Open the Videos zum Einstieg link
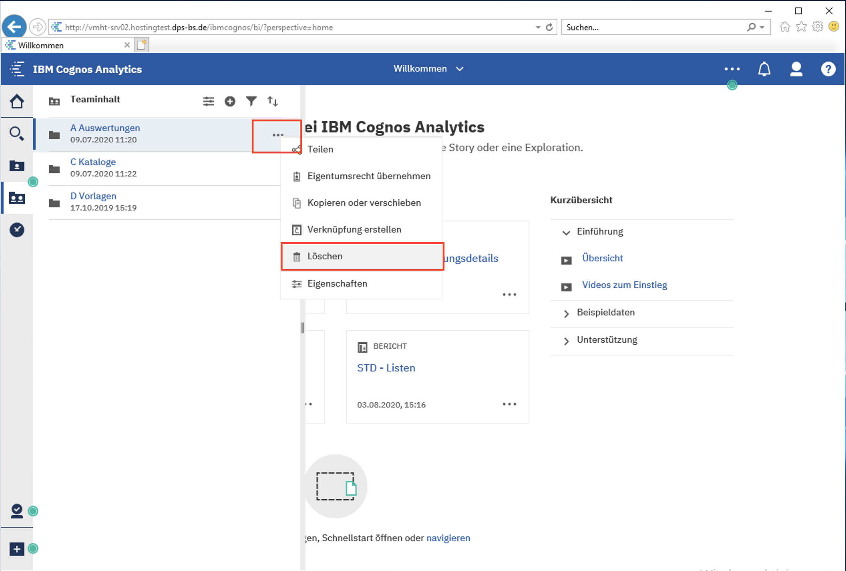 pos(624,285)
